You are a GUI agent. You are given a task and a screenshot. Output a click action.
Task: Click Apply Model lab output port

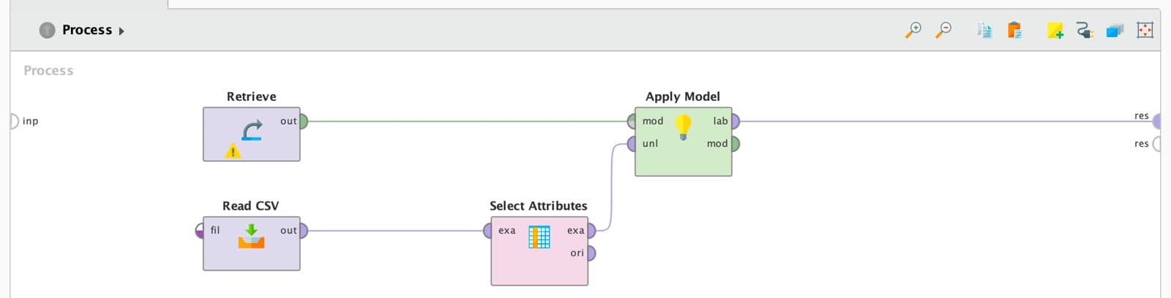[735, 121]
